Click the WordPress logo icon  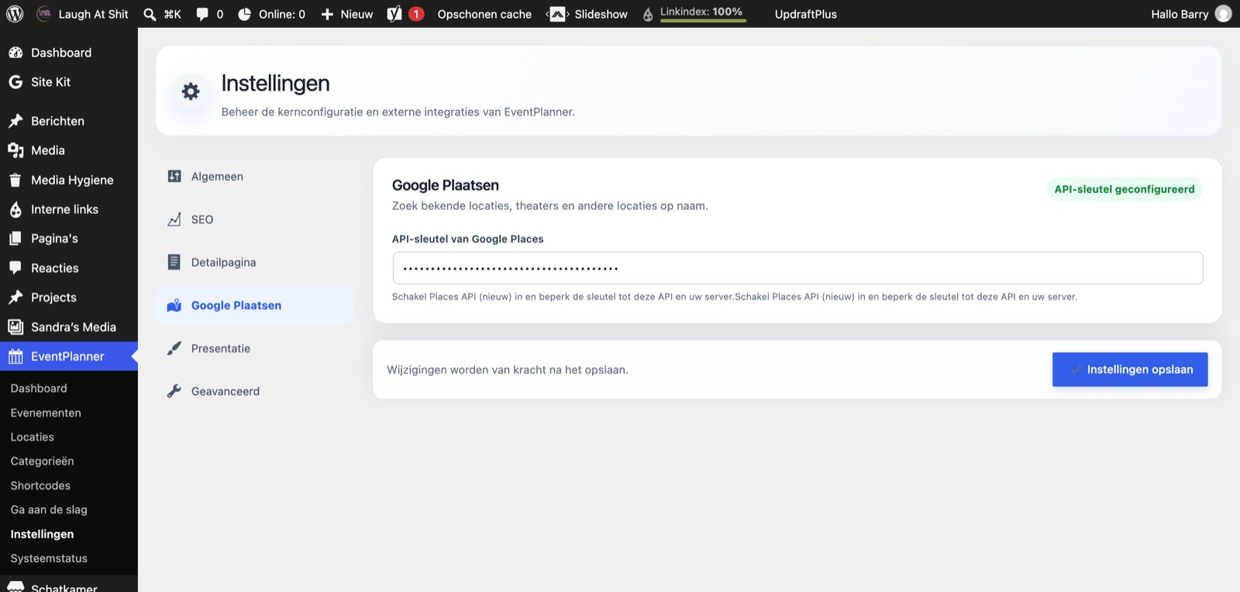tap(15, 14)
